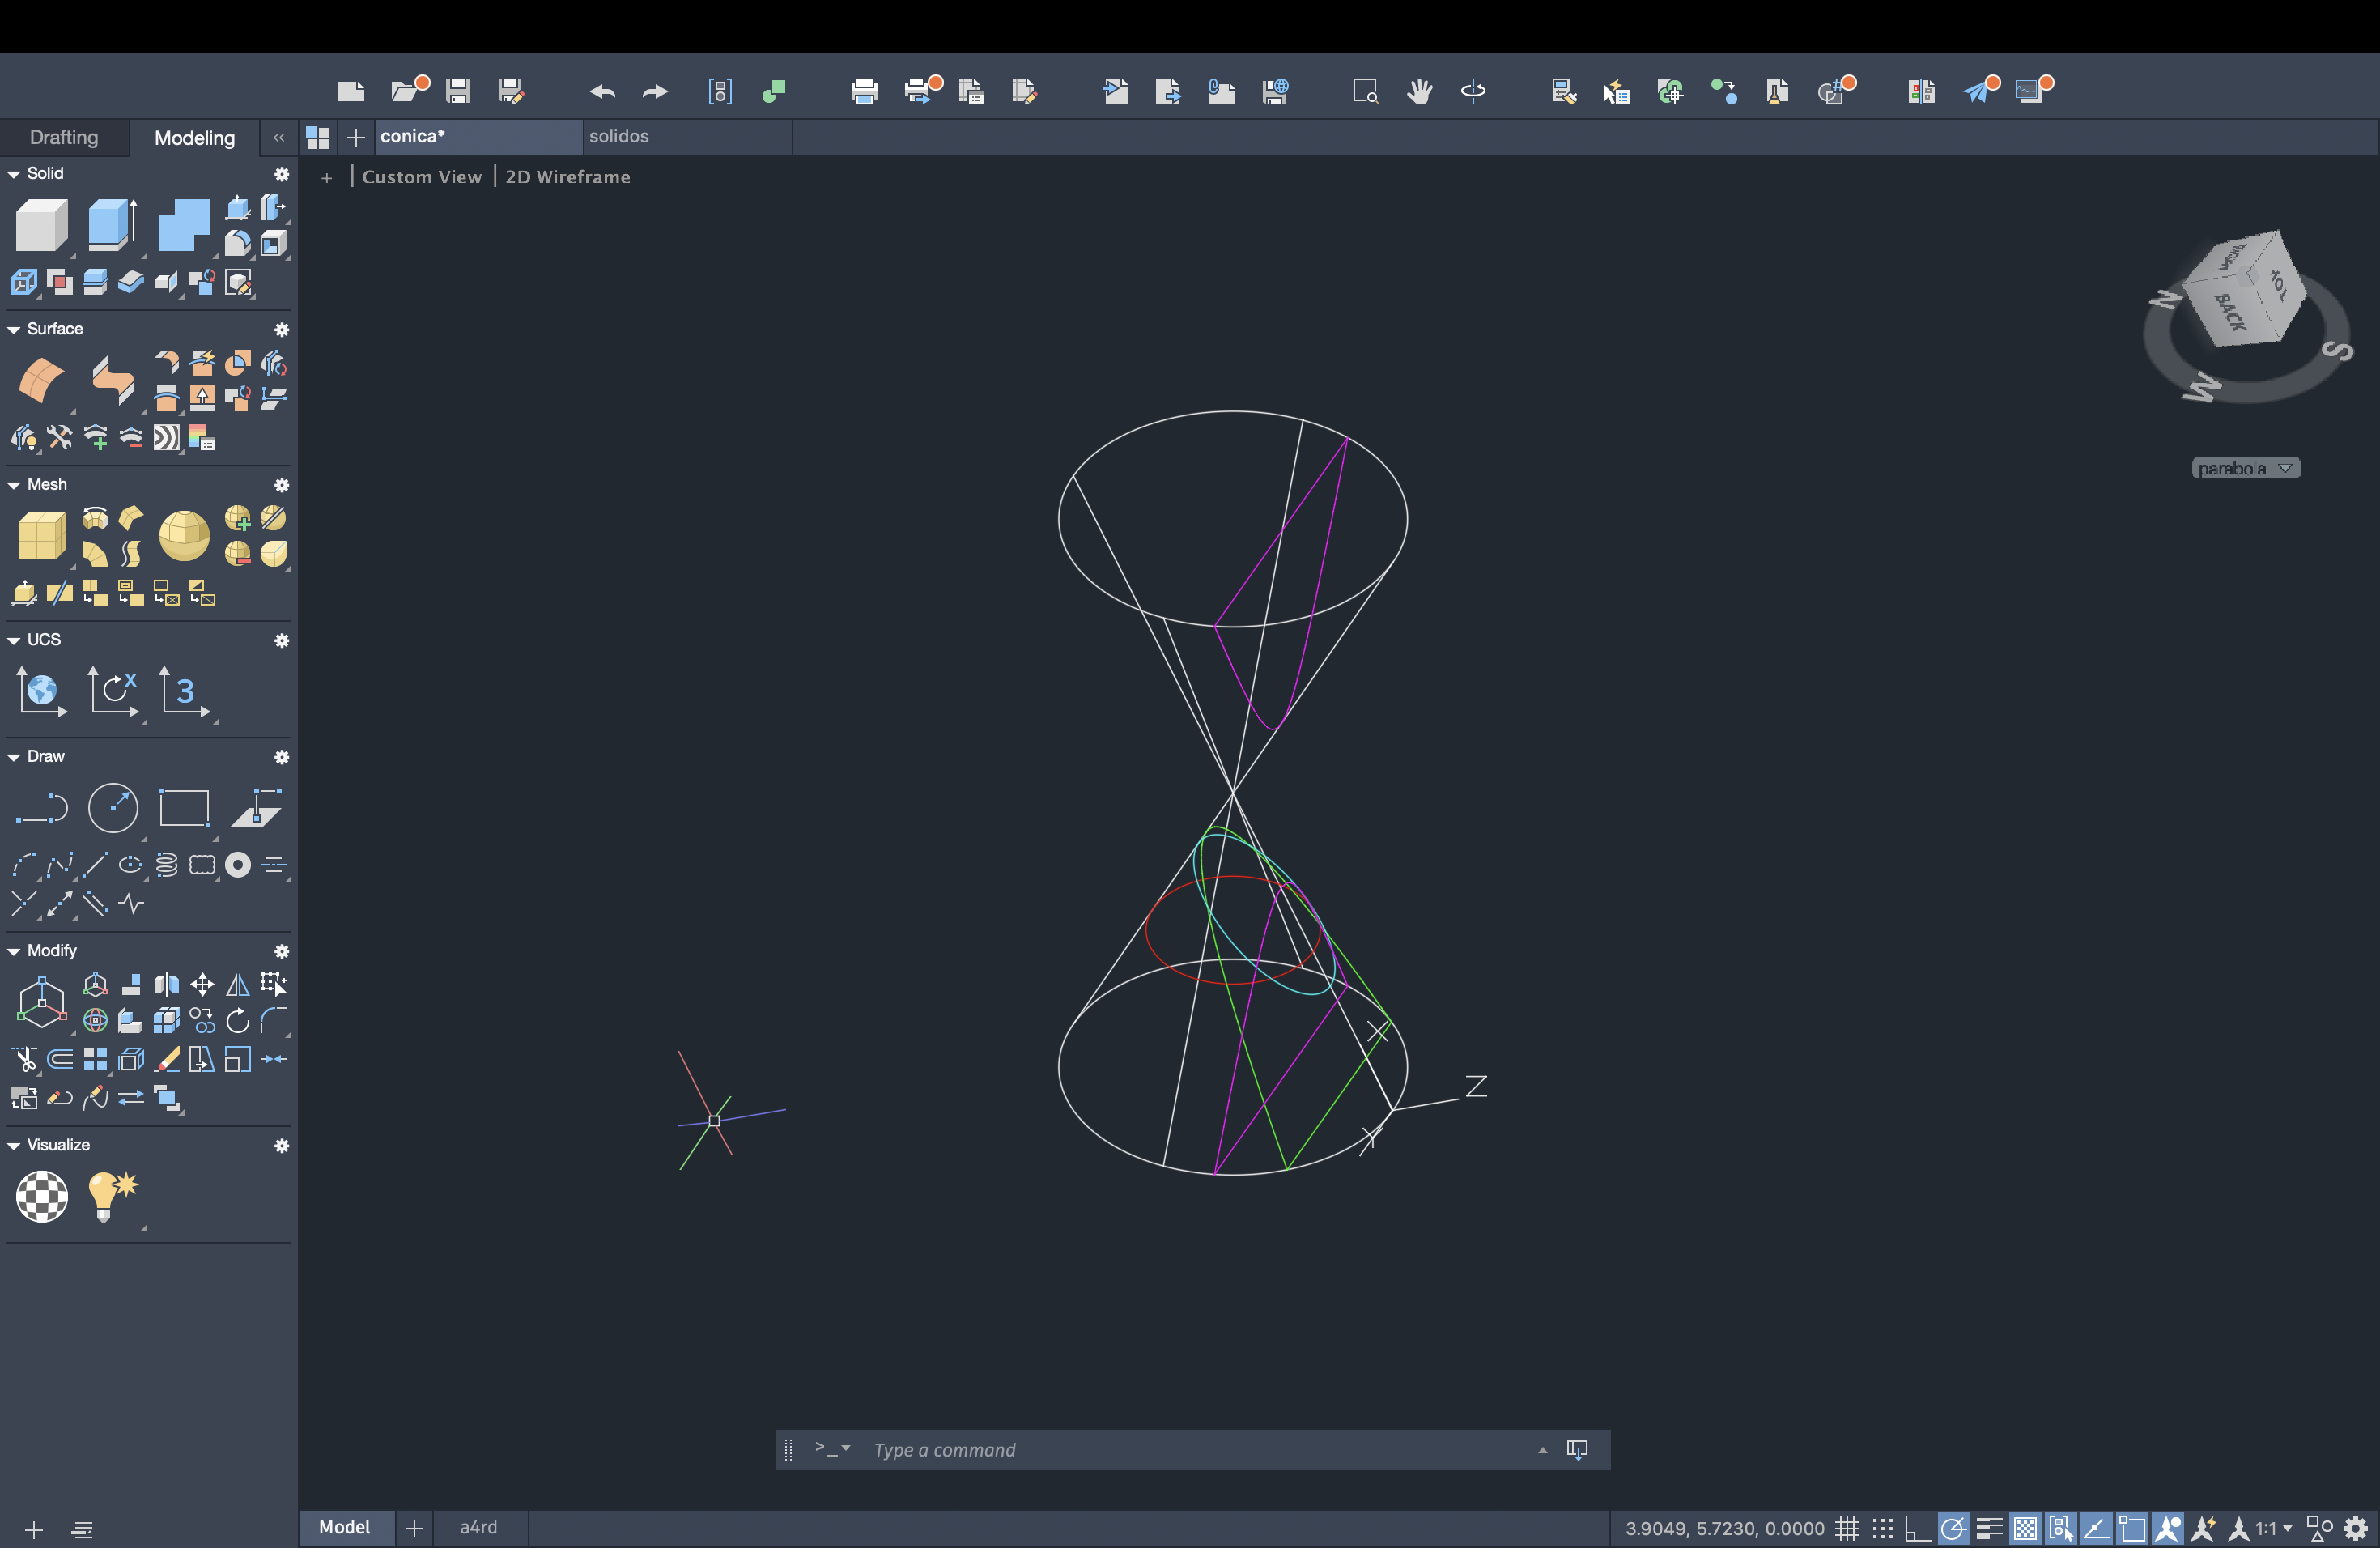Toggle polar tracking in status bar
Image resolution: width=2380 pixels, height=1548 pixels.
tap(1953, 1529)
